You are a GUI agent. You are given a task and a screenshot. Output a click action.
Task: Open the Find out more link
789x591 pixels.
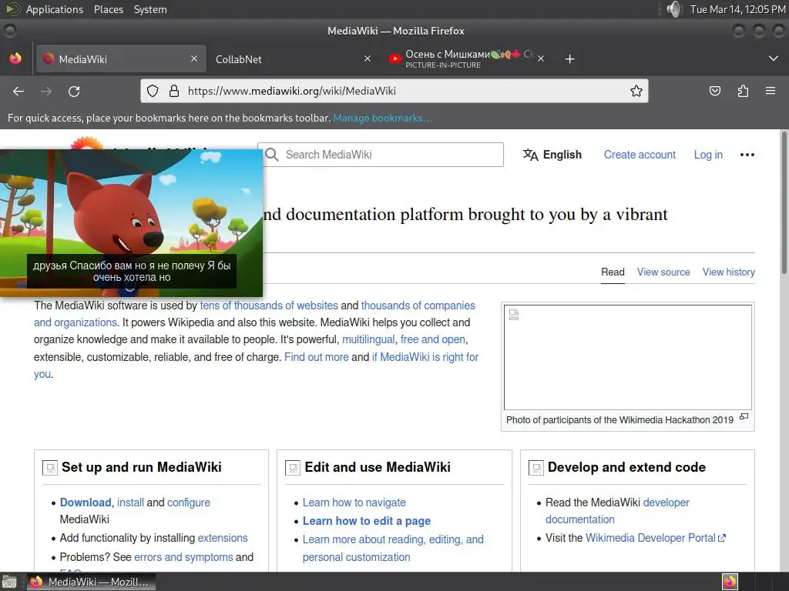[317, 357]
